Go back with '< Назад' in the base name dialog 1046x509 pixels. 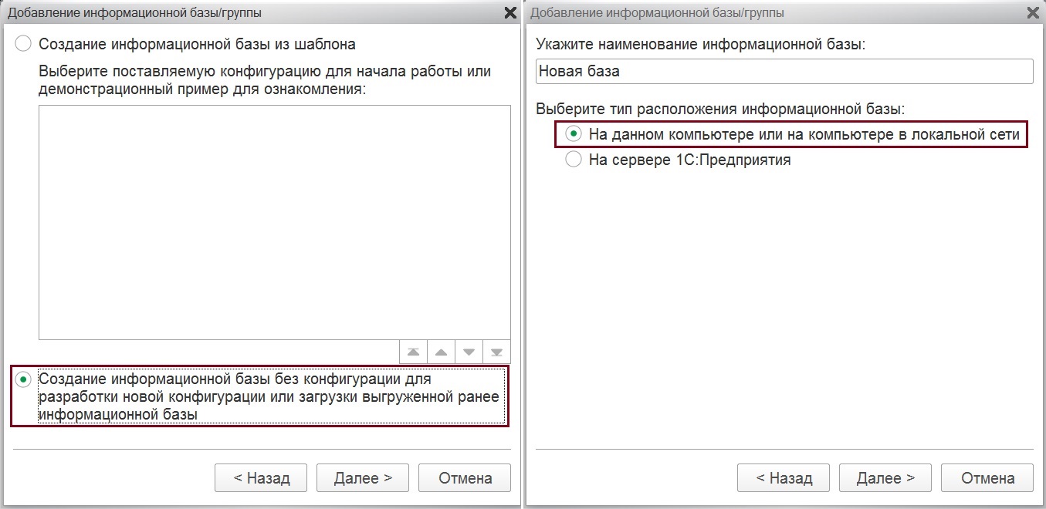point(784,478)
